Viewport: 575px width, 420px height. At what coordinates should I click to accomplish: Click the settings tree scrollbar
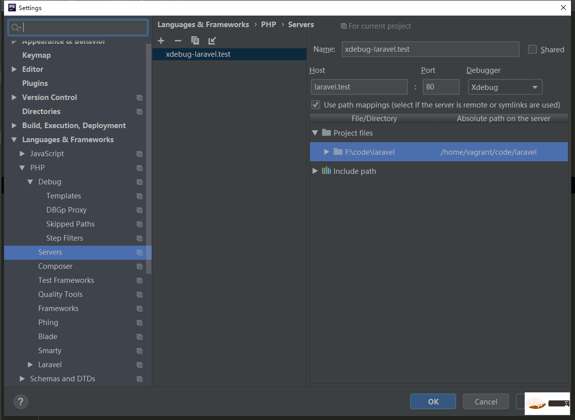(x=148, y=158)
